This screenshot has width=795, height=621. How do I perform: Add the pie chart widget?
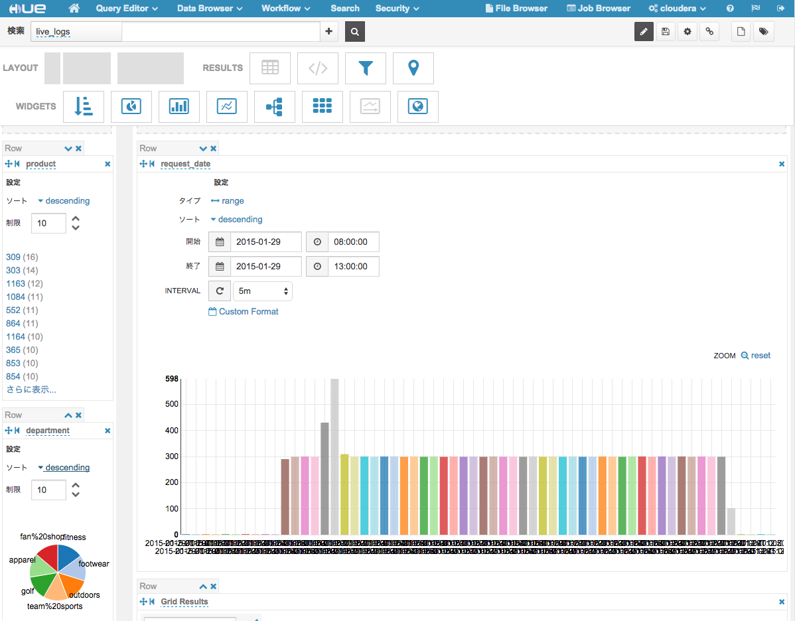[131, 106]
